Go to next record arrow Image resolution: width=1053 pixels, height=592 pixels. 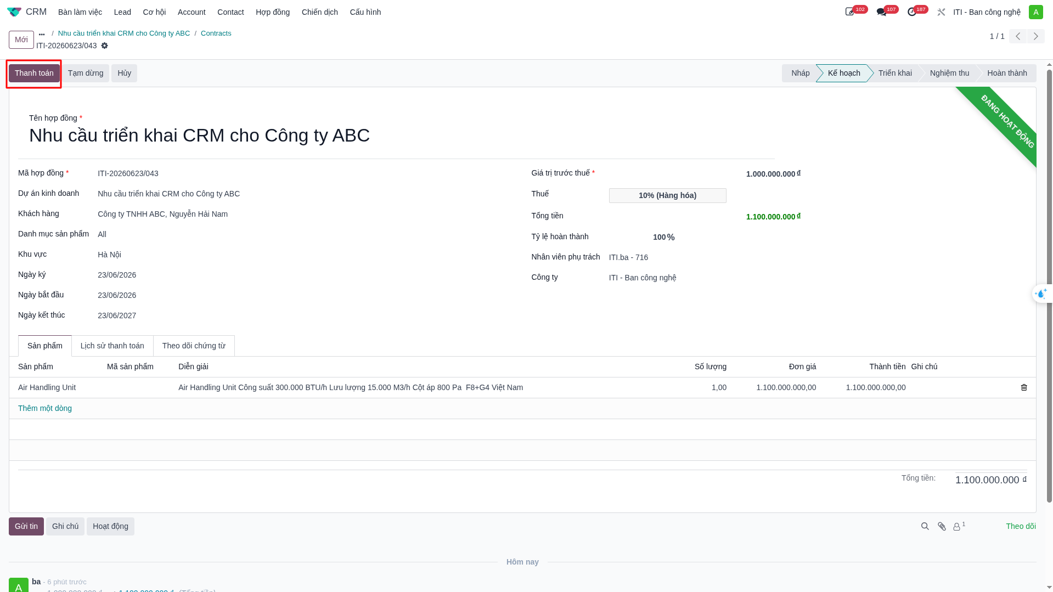1035,36
